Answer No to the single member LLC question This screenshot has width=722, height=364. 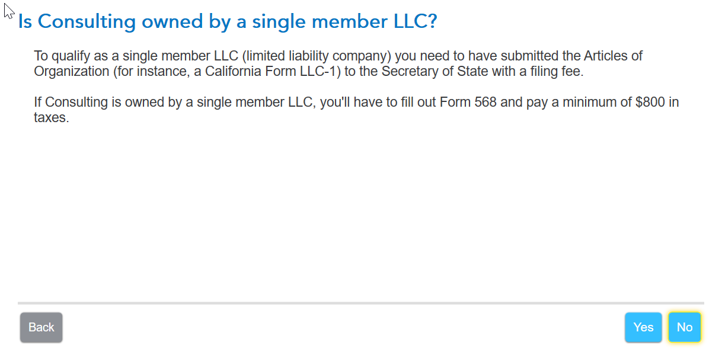685,327
